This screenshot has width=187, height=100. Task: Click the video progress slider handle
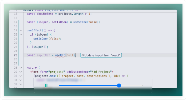coord(119,85)
